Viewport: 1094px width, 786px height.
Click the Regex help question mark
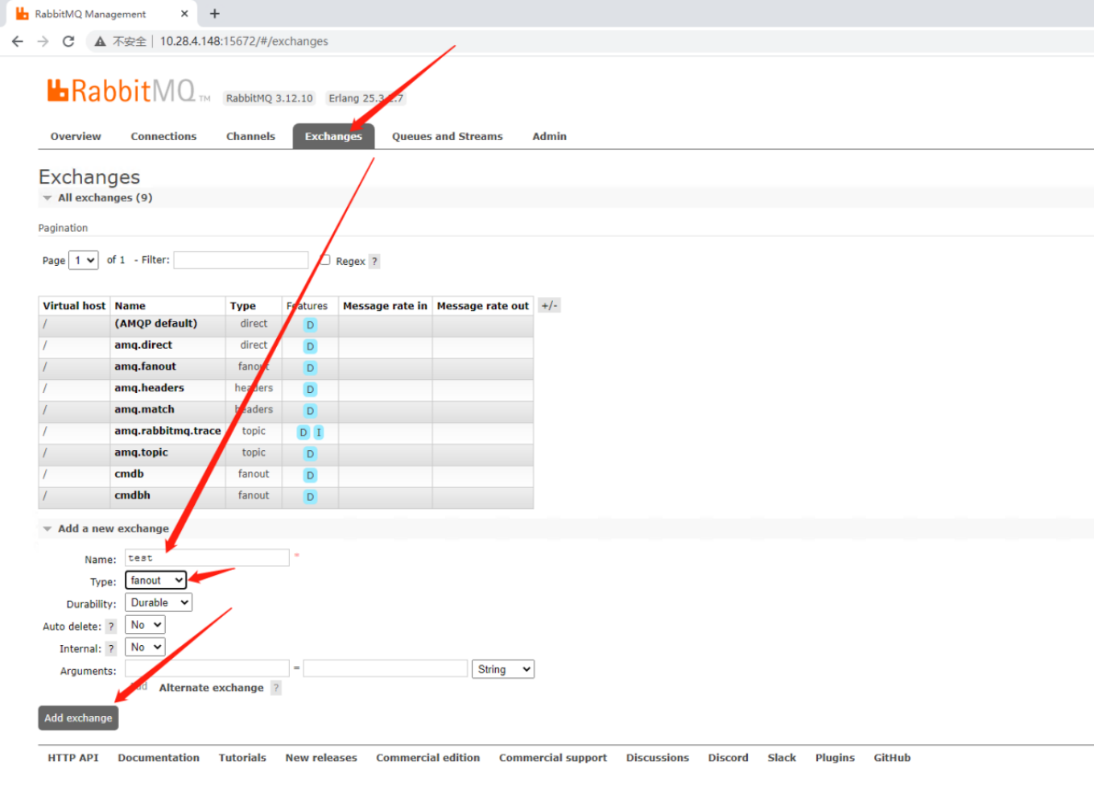tap(374, 261)
